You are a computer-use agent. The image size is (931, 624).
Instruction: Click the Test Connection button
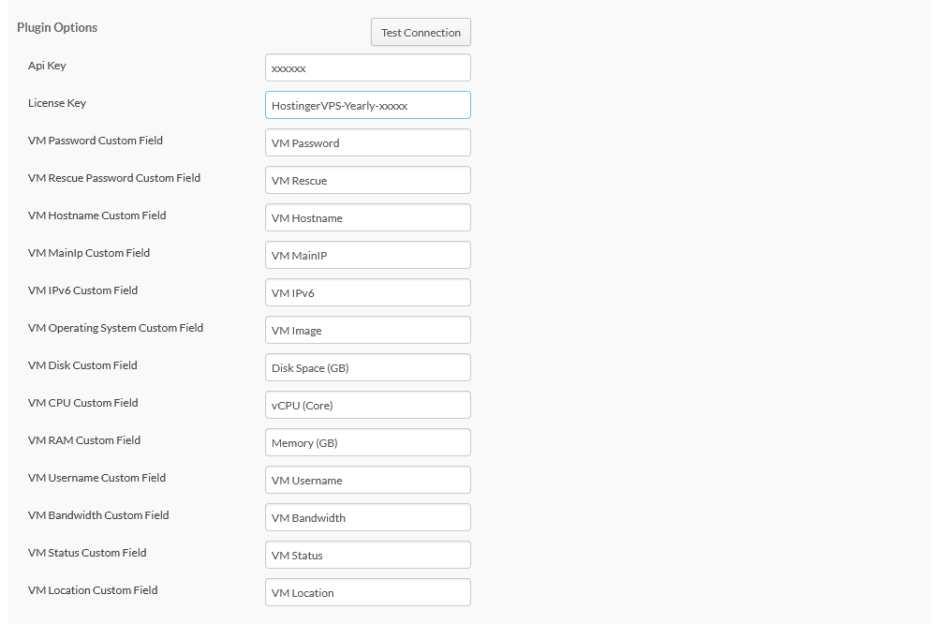click(421, 32)
